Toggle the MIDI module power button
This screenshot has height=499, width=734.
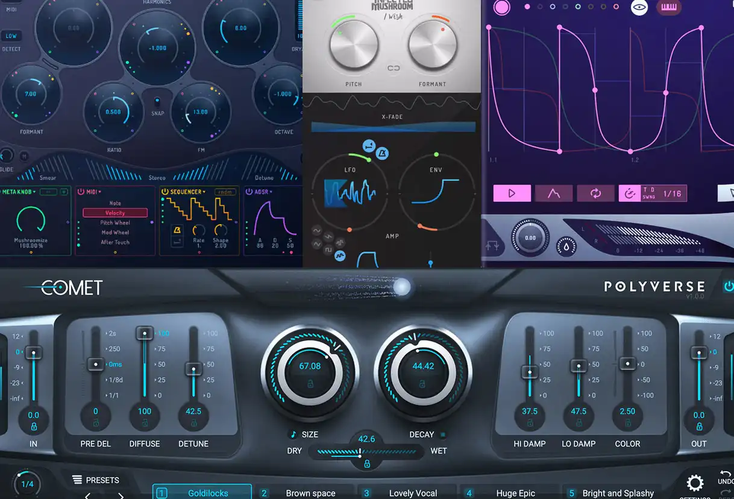pos(81,192)
